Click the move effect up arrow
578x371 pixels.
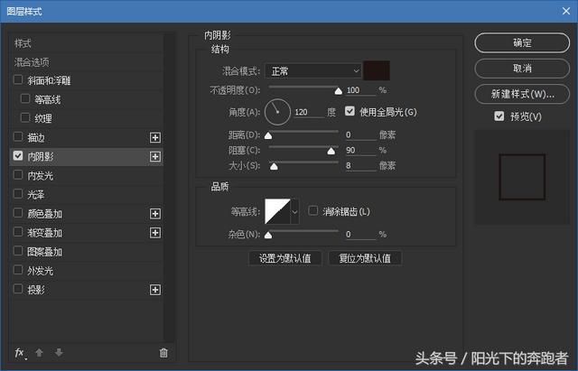pyautogui.click(x=39, y=353)
